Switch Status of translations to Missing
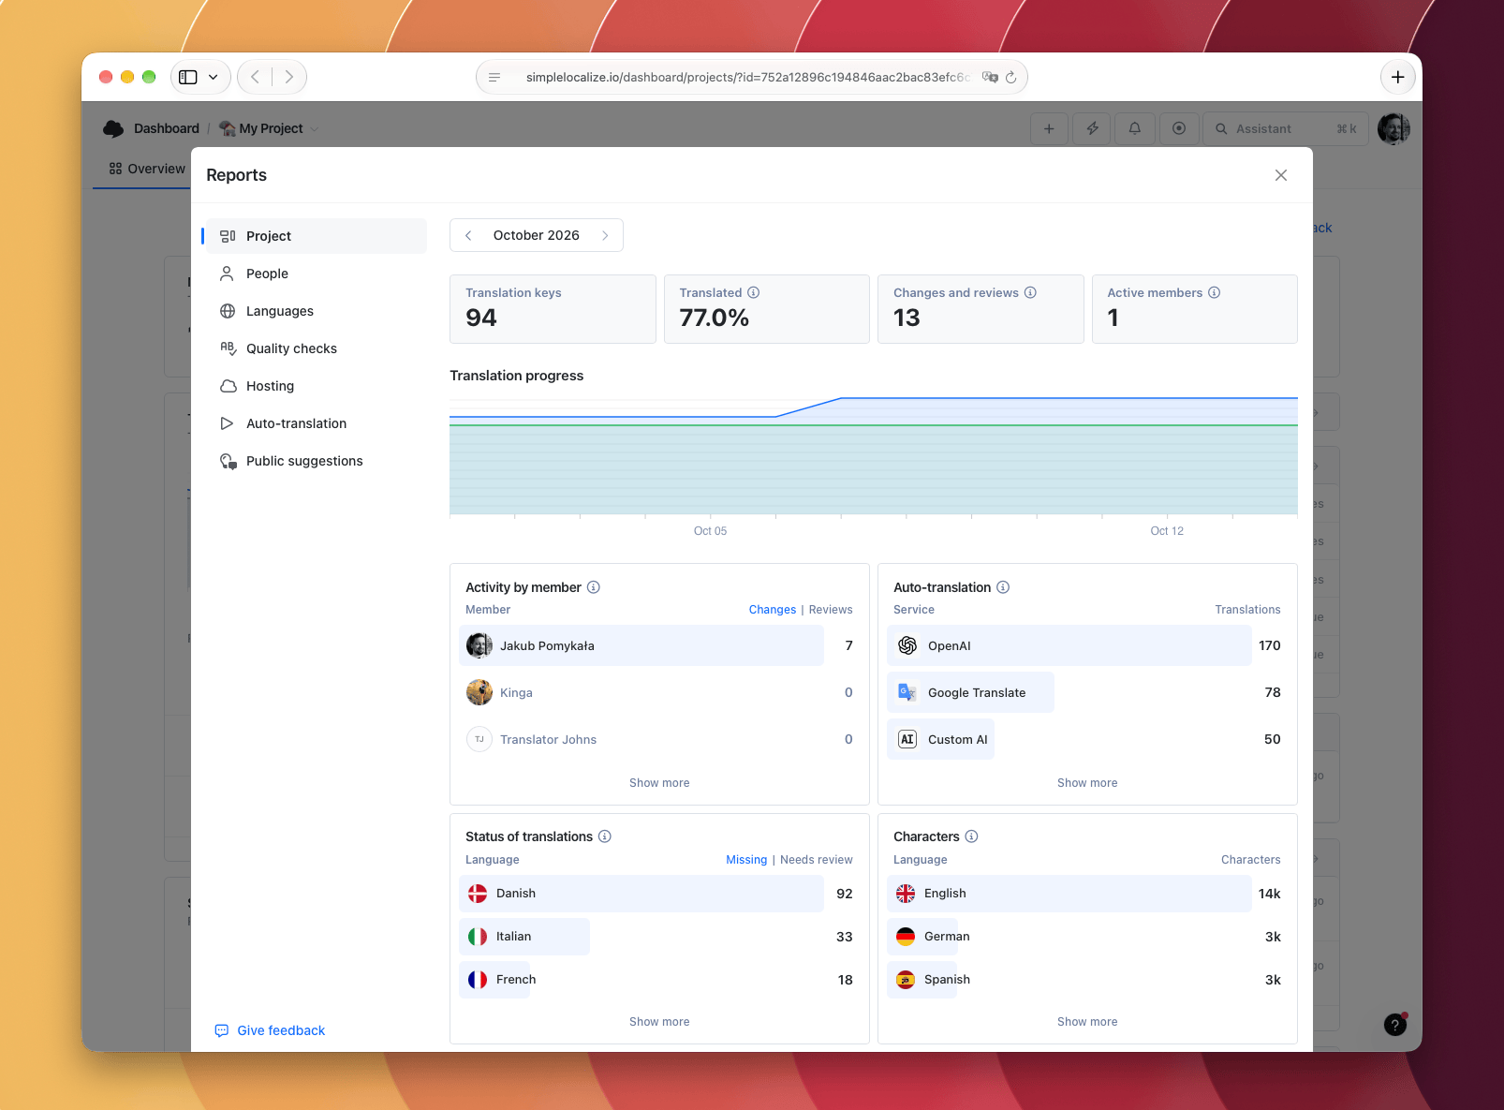Screen dimensions: 1504x1110 746,860
